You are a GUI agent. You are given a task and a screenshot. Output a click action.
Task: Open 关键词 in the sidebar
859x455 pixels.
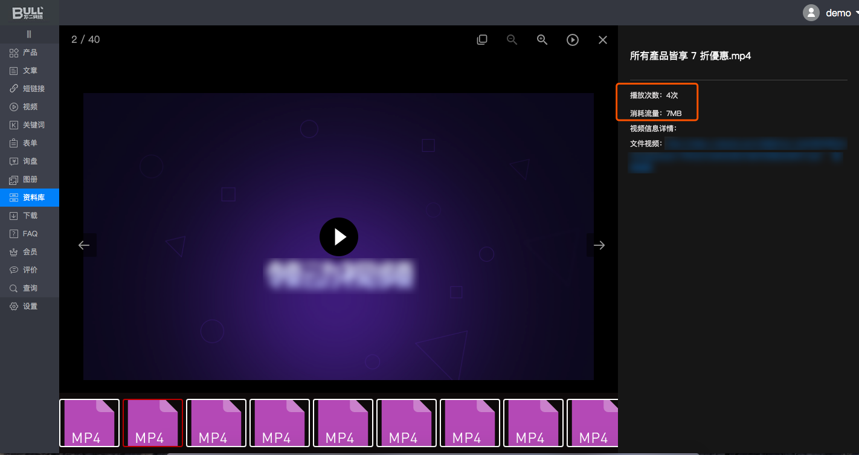33,125
